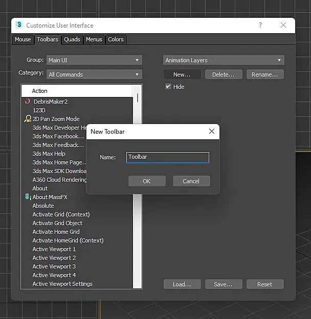The height and width of the screenshot is (319, 311).
Task: Select Active Viewport 2 action
Action: click(54, 258)
